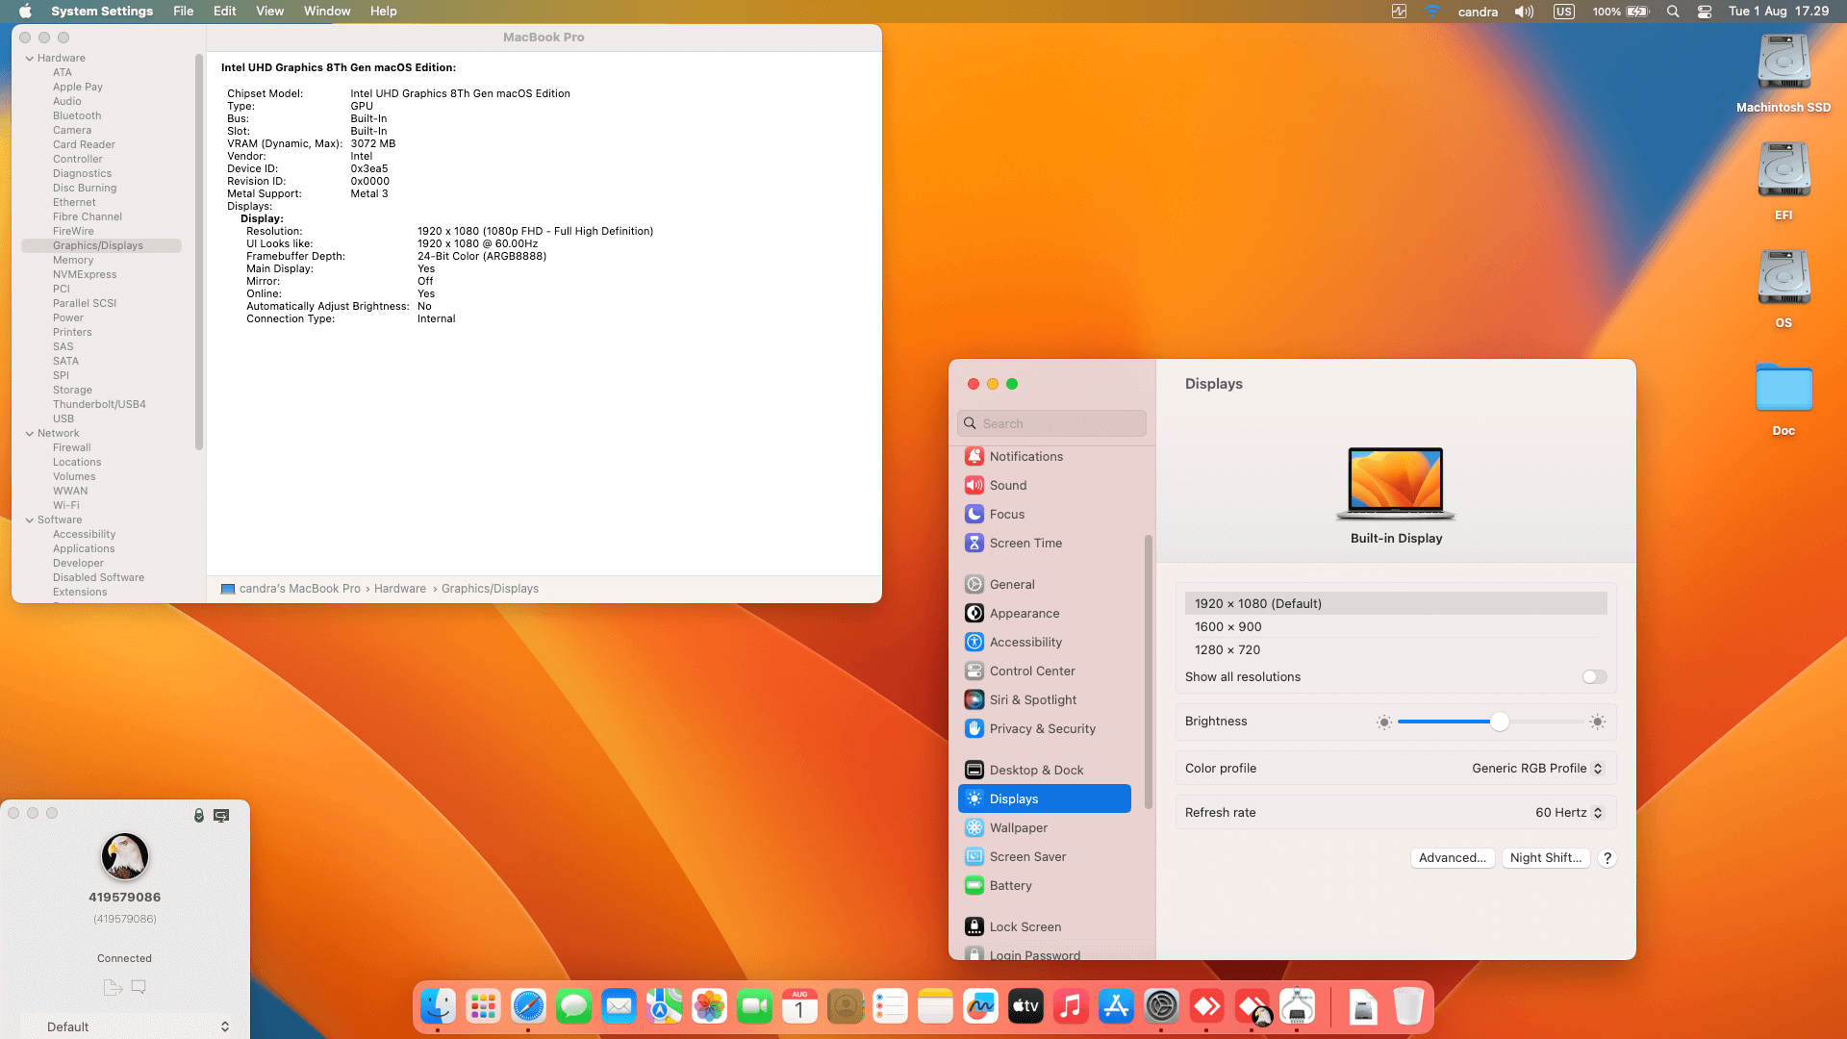Open the Apple menu
The height and width of the screenshot is (1039, 1847).
(25, 12)
